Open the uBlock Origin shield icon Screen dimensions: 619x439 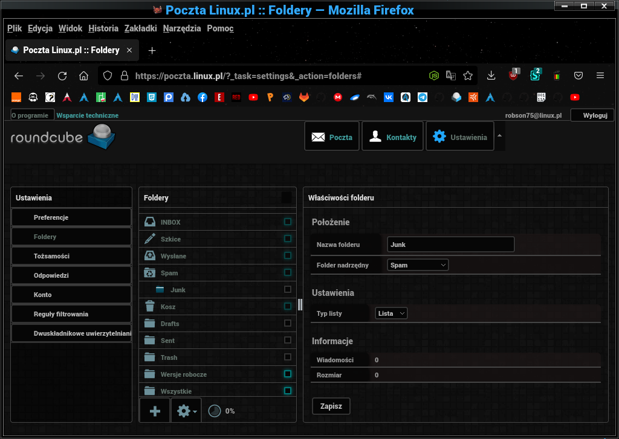[x=513, y=75]
